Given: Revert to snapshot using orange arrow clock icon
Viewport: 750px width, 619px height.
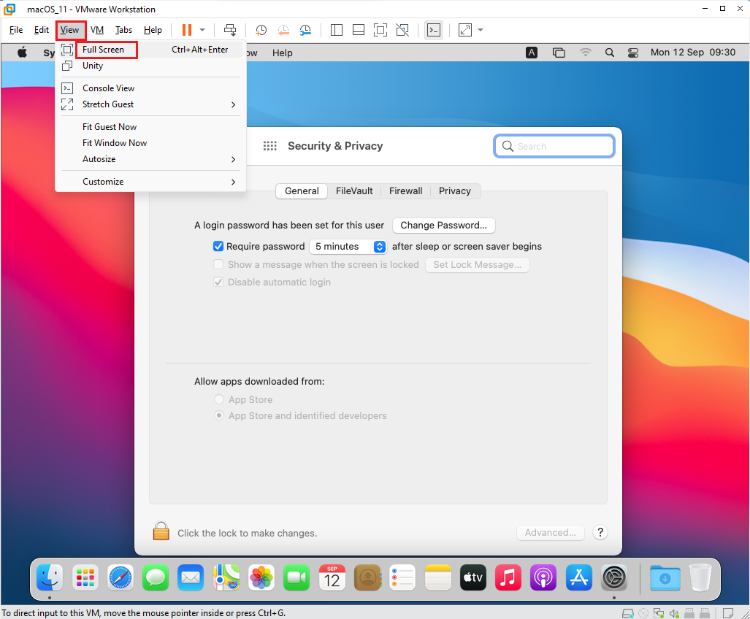Looking at the screenshot, I should pos(283,30).
